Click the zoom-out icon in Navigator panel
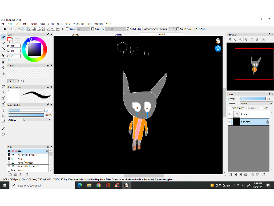This screenshot has height=206, width=274. coord(235,39)
